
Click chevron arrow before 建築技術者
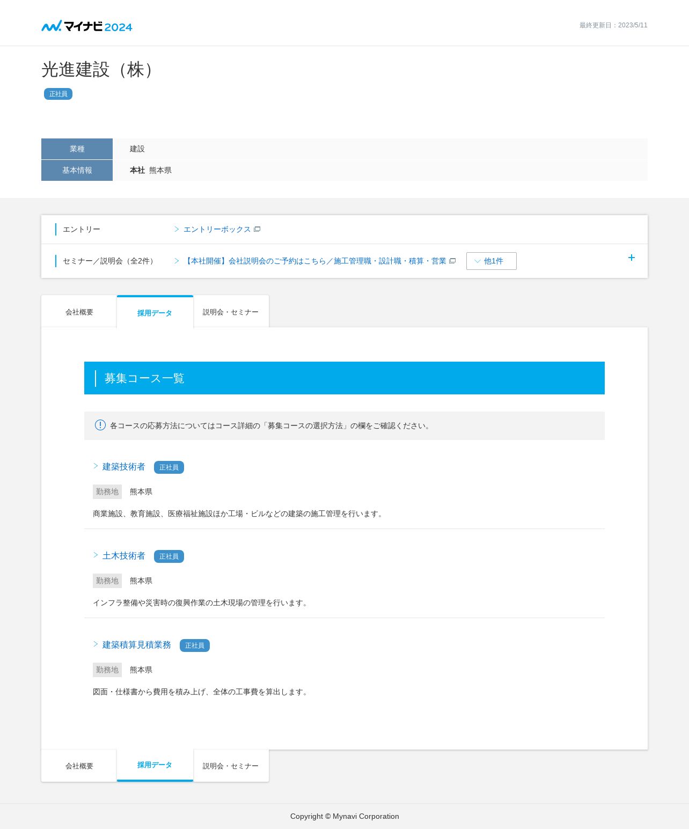coord(96,466)
